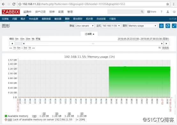Move forward 5m using right-side 5m link
The image size is (177, 125).
point(25,48)
